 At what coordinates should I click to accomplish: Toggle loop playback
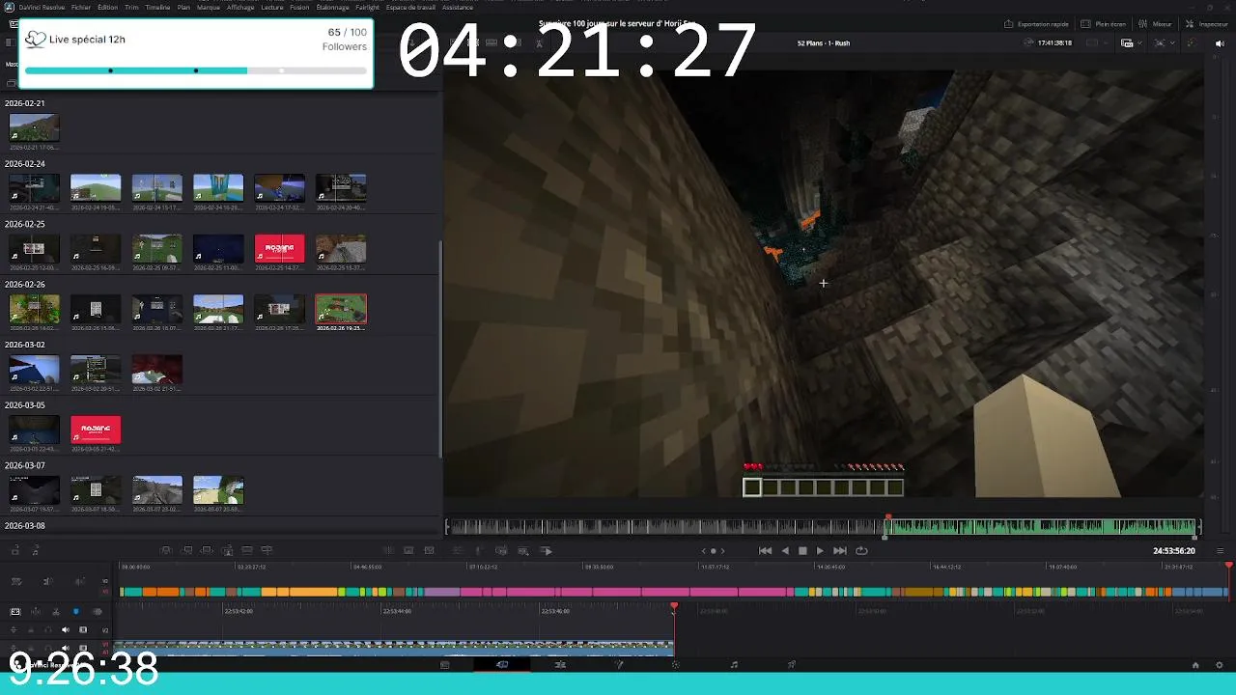pyautogui.click(x=861, y=550)
